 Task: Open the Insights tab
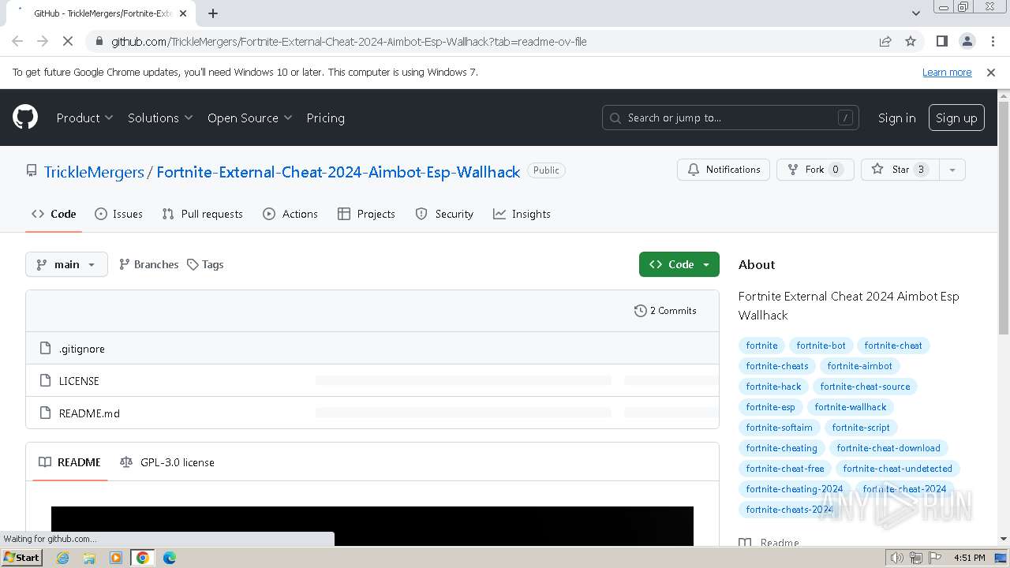pos(522,214)
